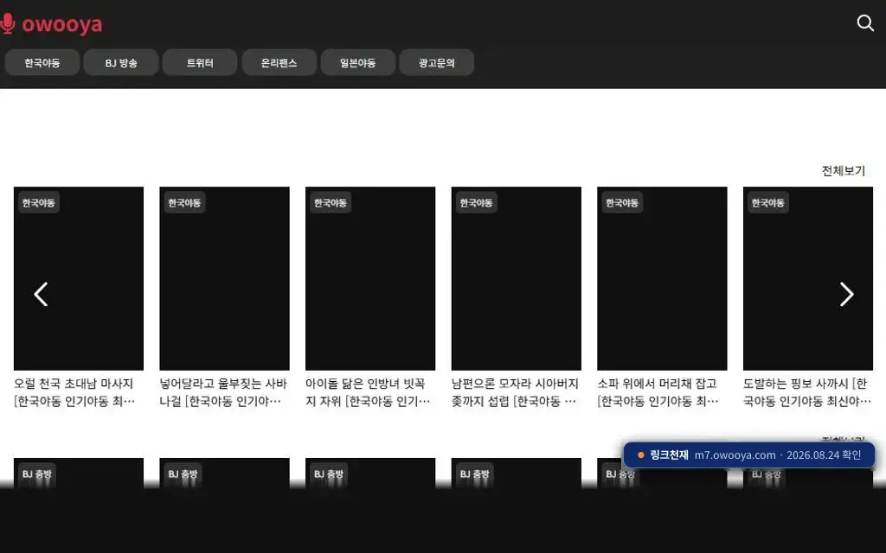Open thumbnail of the '소파 위에서' card
Image resolution: width=886 pixels, height=553 pixels.
coord(662,278)
